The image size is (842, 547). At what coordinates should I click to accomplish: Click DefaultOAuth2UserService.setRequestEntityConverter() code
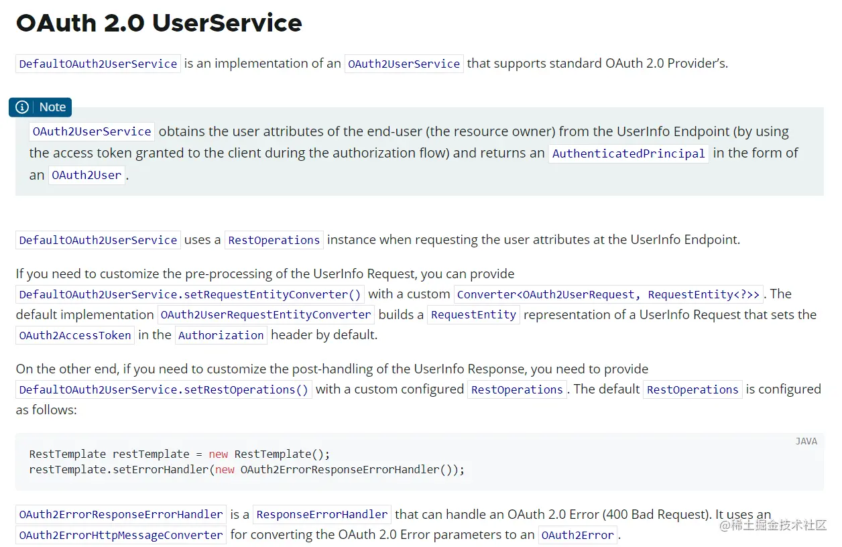190,294
